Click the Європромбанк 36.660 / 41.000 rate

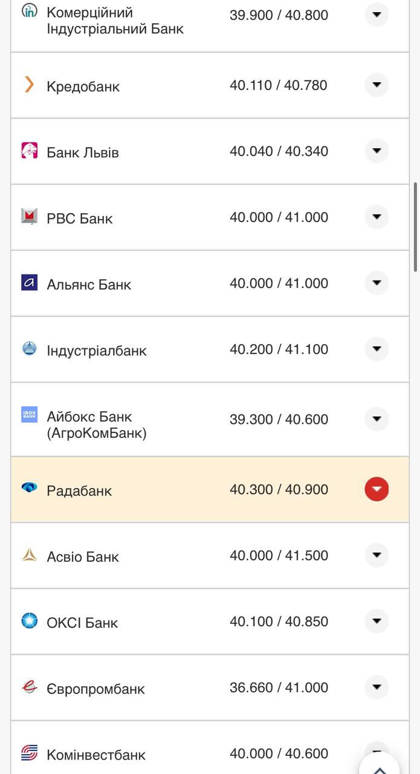point(279,688)
